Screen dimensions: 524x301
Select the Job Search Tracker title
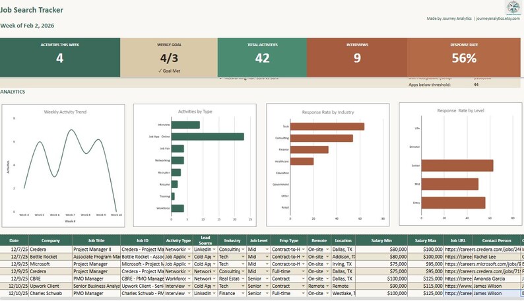(32, 10)
